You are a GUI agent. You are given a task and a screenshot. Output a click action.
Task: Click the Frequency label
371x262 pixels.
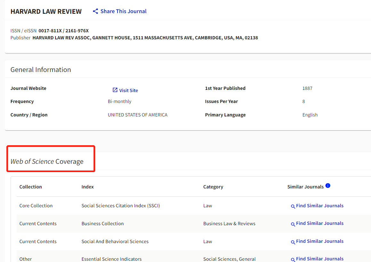[x=22, y=101]
